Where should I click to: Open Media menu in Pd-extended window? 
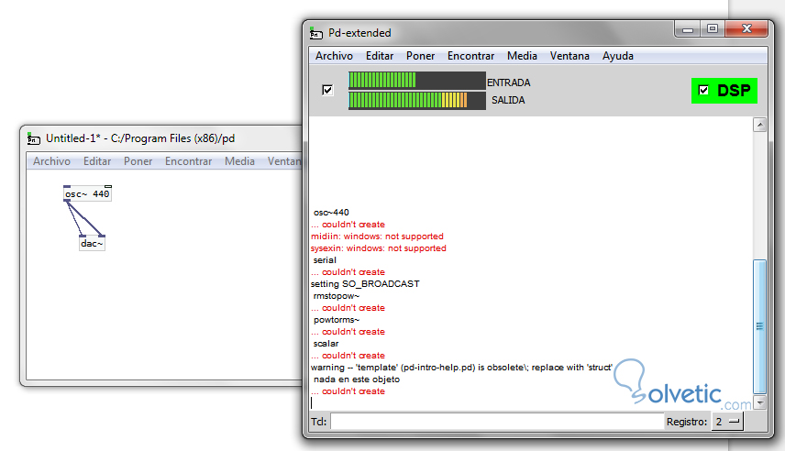point(522,56)
